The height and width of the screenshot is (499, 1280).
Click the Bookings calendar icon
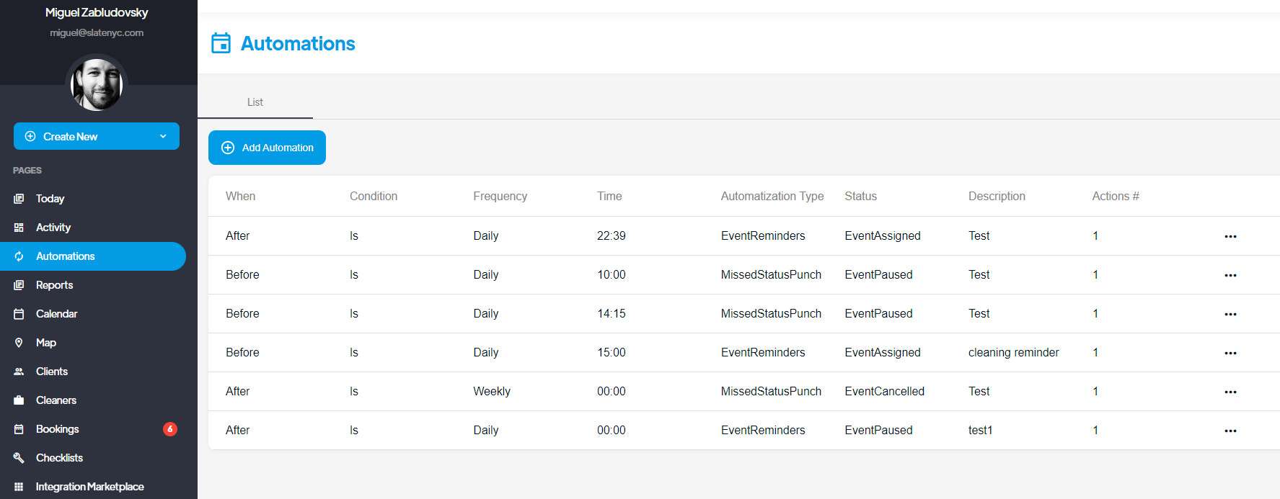tap(19, 429)
